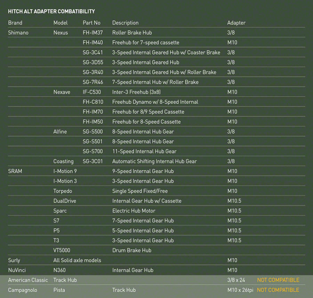Select part number FH-IM37
This screenshot has height=298, width=313.
[93, 33]
